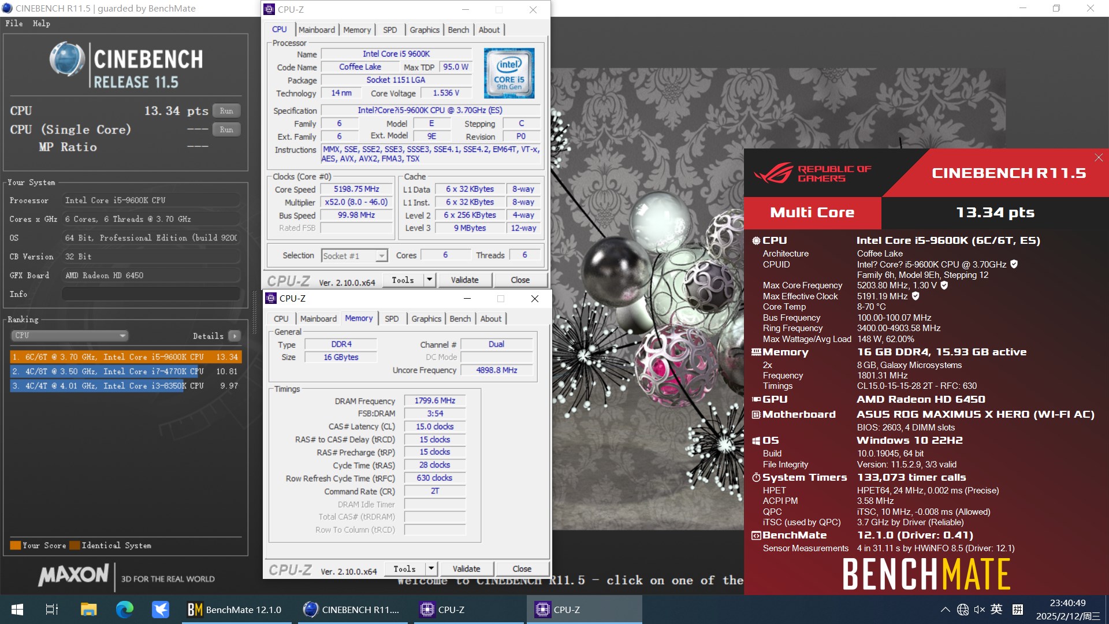This screenshot has width=1109, height=624.
Task: Open the Ranking CPU dropdown
Action: pos(69,336)
